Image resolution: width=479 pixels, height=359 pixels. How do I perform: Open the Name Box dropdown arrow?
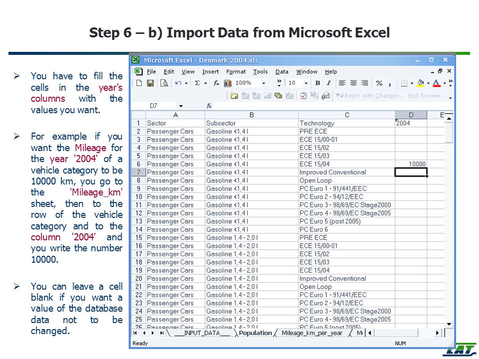pos(181,106)
